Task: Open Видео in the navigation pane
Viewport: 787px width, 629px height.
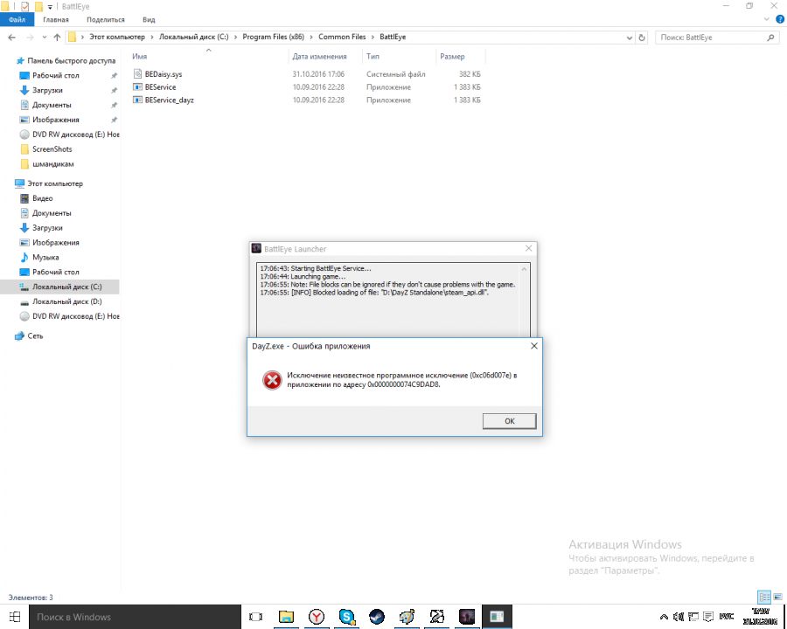Action: point(42,198)
